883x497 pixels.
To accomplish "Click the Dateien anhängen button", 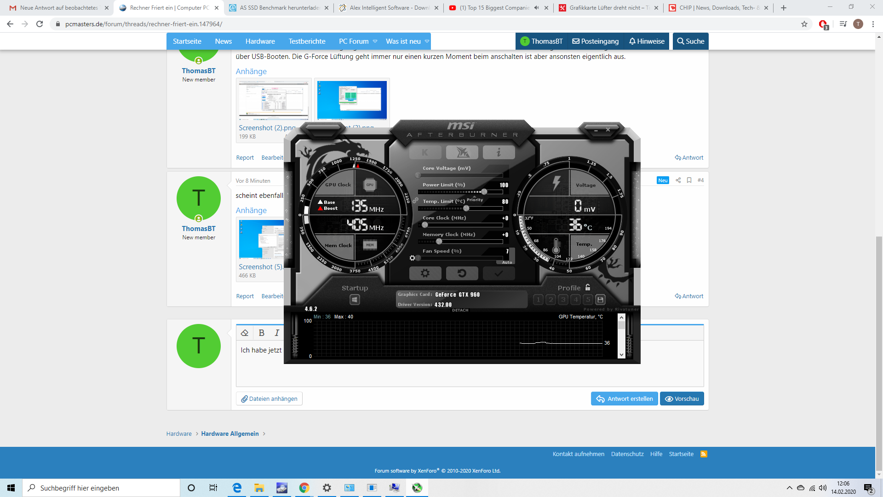I will (x=269, y=399).
